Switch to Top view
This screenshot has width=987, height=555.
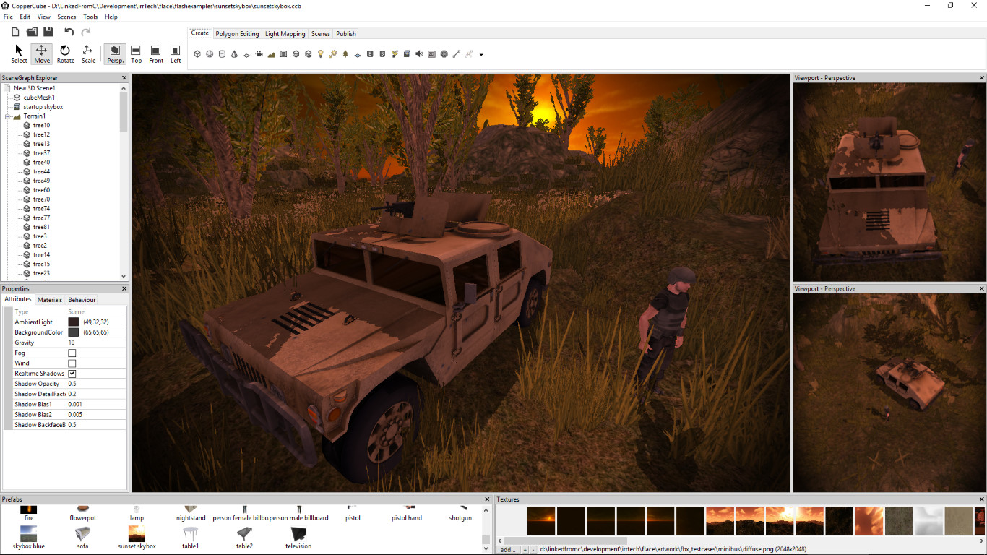click(x=136, y=53)
